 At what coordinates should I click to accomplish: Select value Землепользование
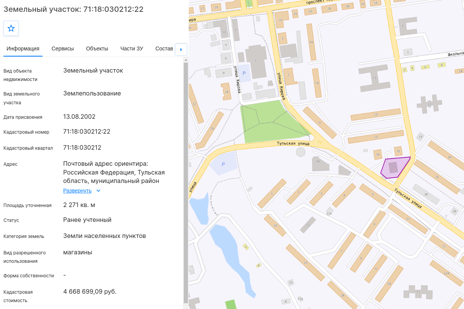point(92,93)
